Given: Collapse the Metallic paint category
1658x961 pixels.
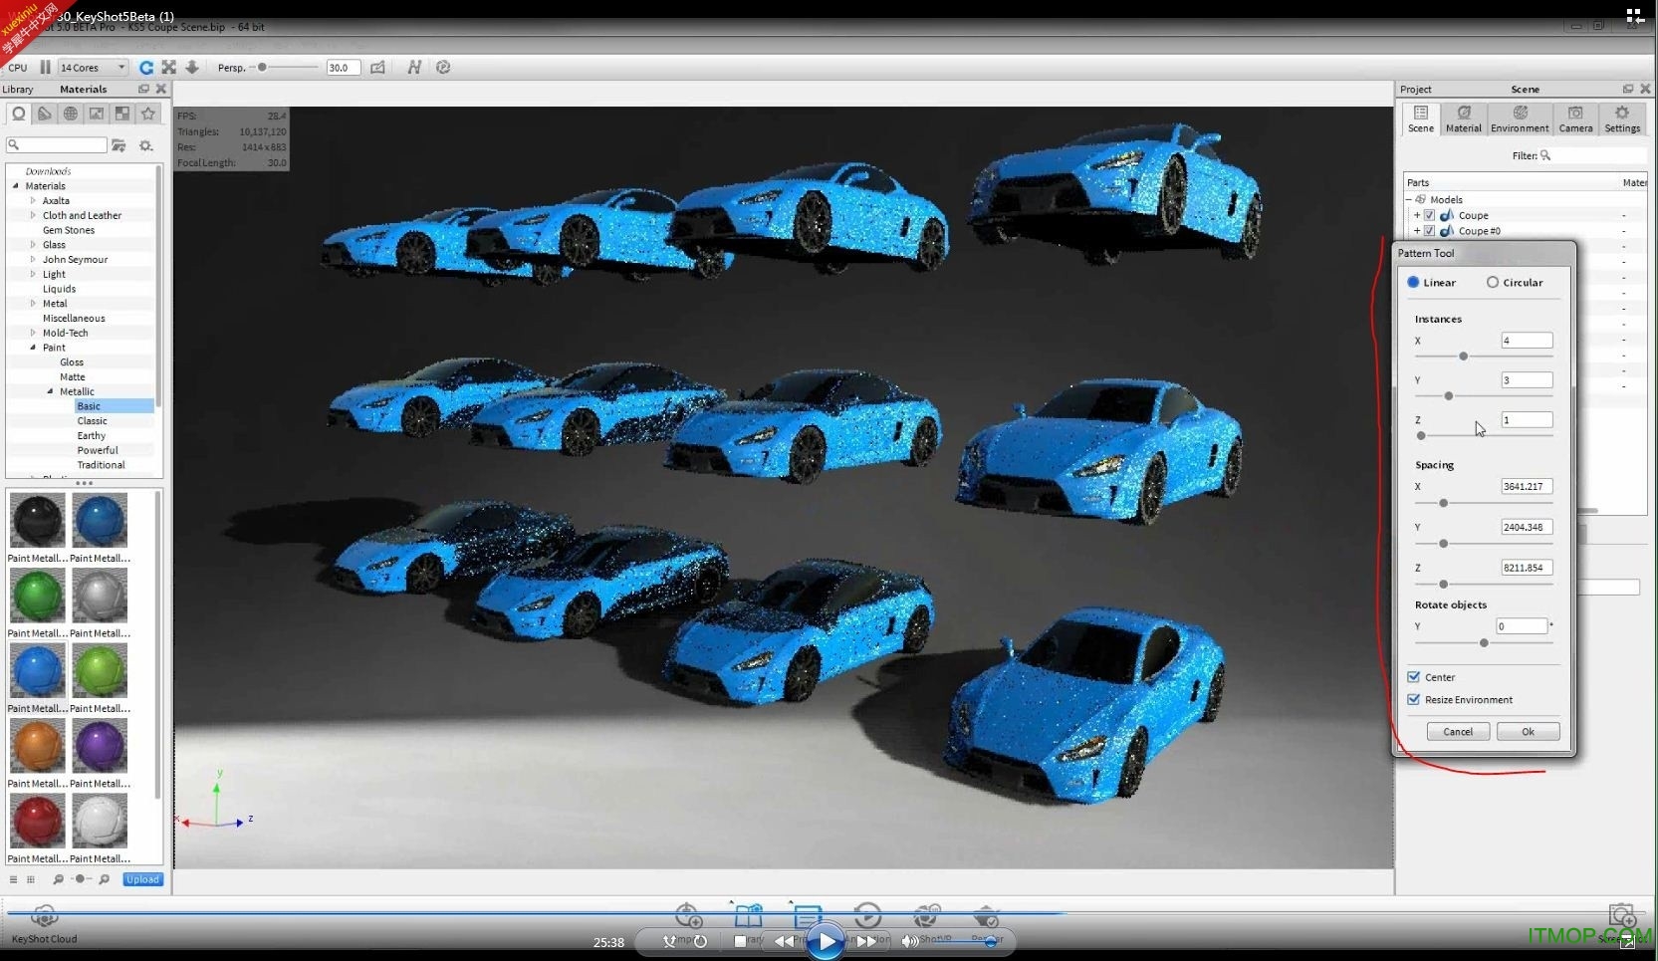Looking at the screenshot, I should pos(51,392).
